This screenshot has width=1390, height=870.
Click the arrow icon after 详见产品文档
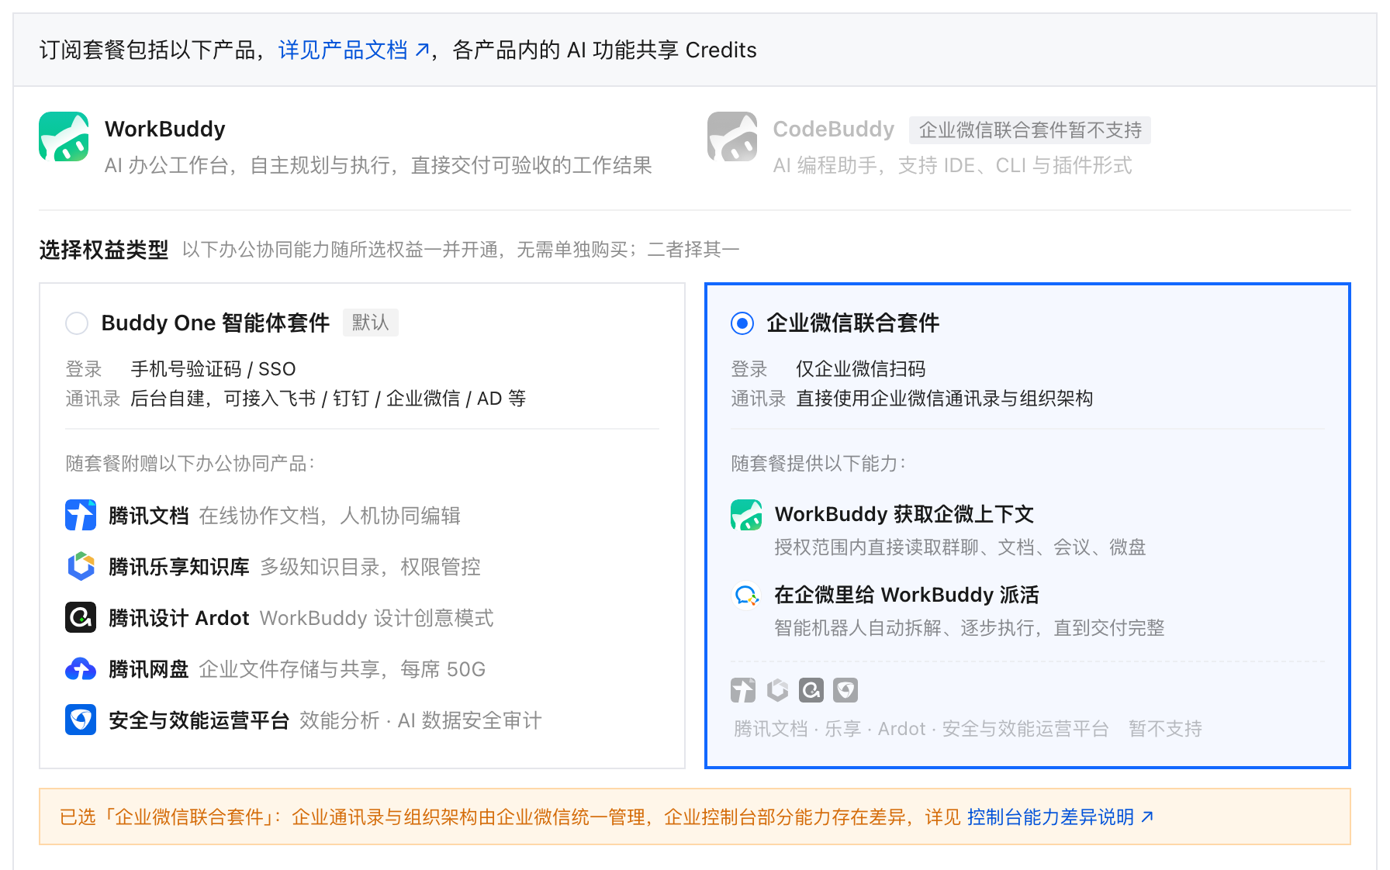[422, 50]
